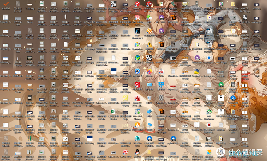Open the blue tiles grid app shortcut
267x161 pixels.
point(161,85)
